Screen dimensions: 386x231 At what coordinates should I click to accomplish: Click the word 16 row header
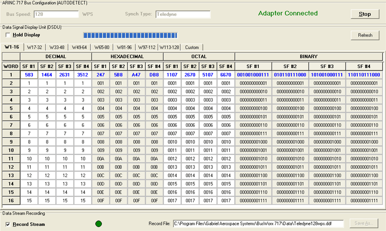click(10, 201)
